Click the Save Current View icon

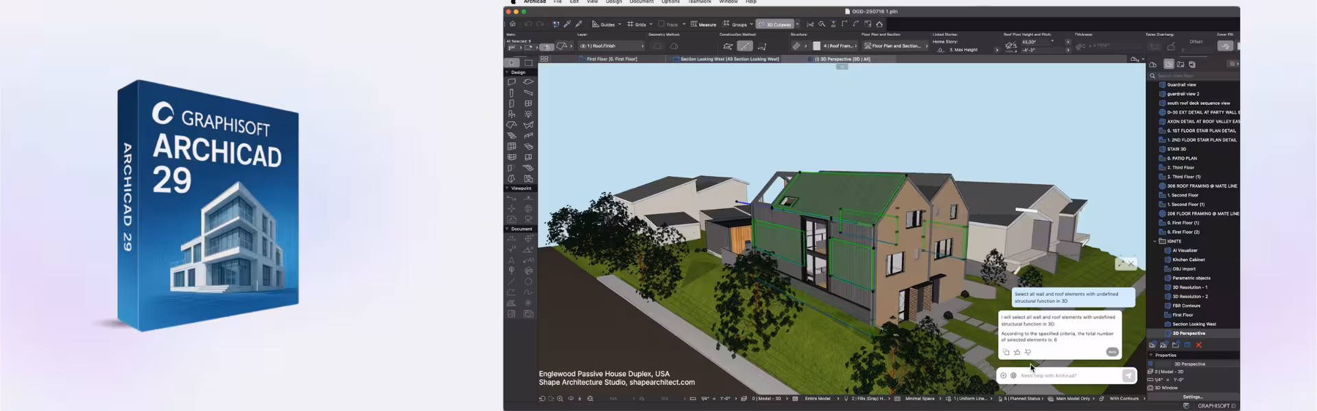pyautogui.click(x=1152, y=345)
